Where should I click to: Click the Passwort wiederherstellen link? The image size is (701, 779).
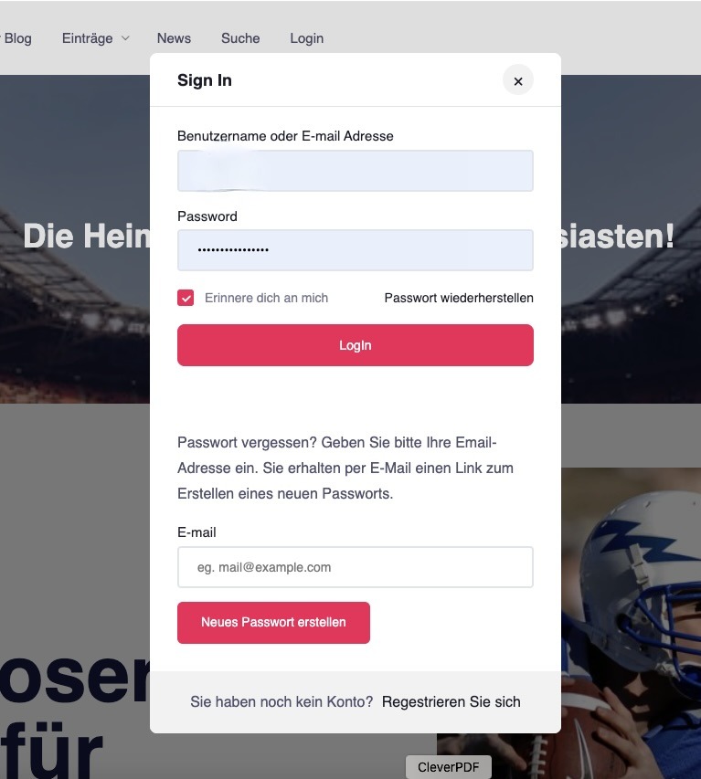tap(459, 298)
